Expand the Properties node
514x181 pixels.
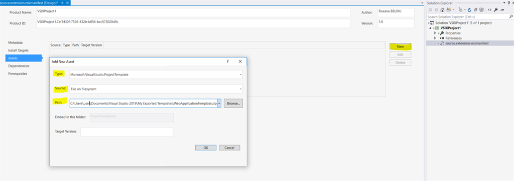tap(435, 33)
